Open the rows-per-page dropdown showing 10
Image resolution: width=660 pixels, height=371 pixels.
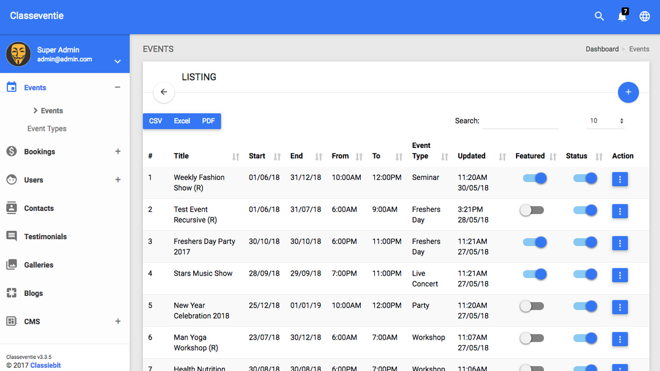click(x=606, y=121)
